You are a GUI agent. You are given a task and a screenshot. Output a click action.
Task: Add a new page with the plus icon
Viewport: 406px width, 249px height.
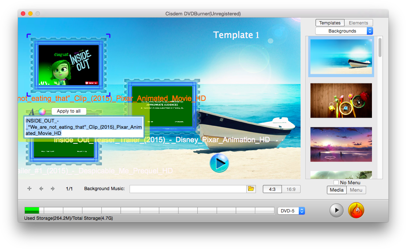(x=29, y=189)
